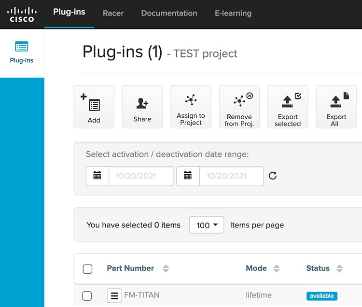
Task: Switch to the Racer tab
Action: (x=113, y=14)
